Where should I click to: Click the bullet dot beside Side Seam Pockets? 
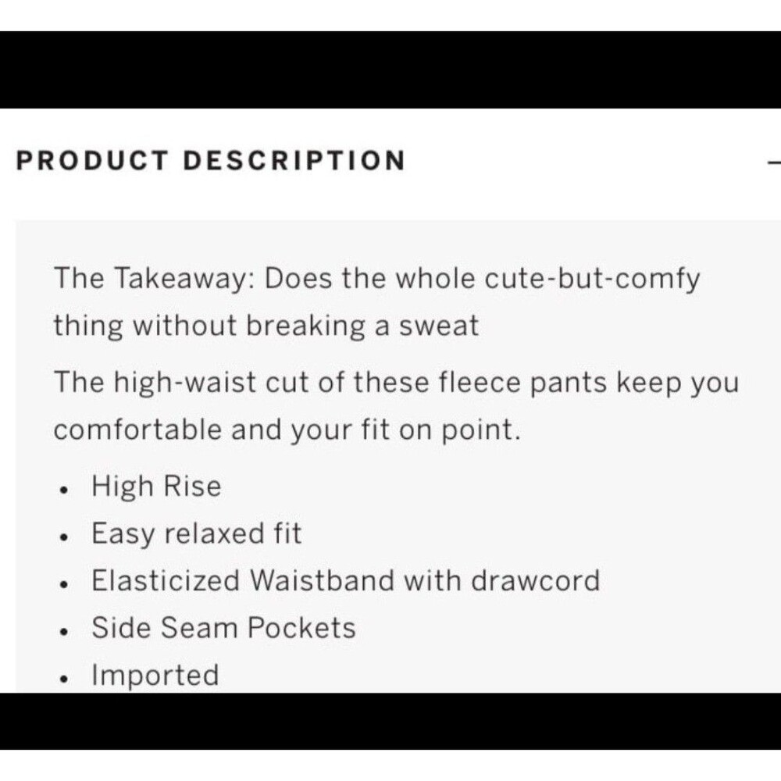click(65, 631)
